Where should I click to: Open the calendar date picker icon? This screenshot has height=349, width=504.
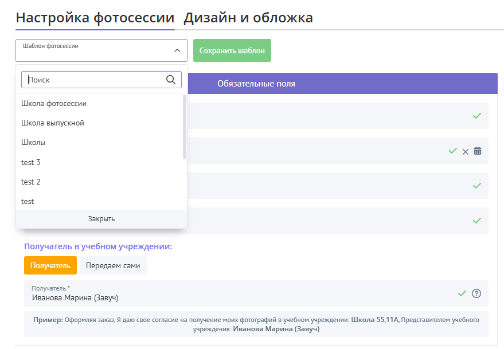(x=478, y=151)
